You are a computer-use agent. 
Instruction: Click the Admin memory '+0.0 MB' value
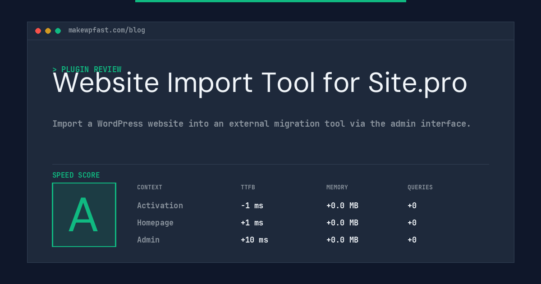(x=342, y=240)
